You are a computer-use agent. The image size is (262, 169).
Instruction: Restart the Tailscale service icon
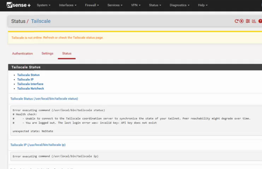(x=236, y=21)
